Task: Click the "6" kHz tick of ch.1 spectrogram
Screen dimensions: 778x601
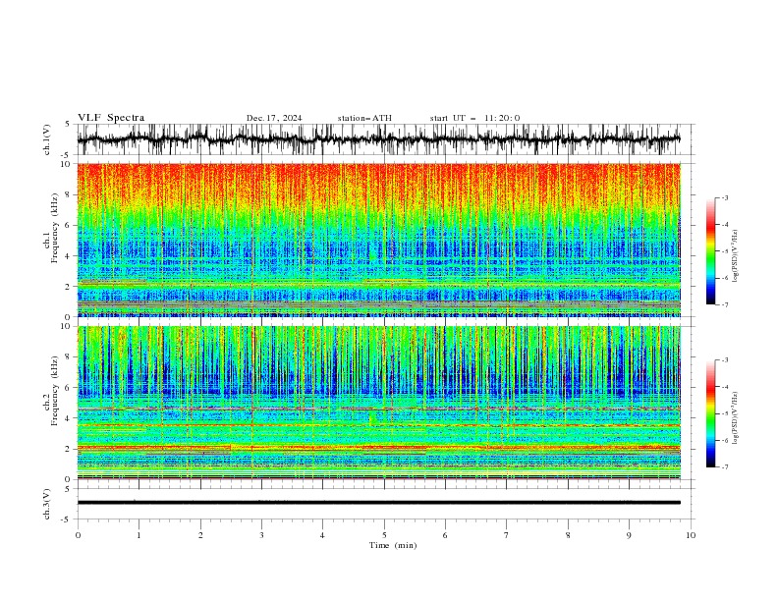Action: point(70,225)
